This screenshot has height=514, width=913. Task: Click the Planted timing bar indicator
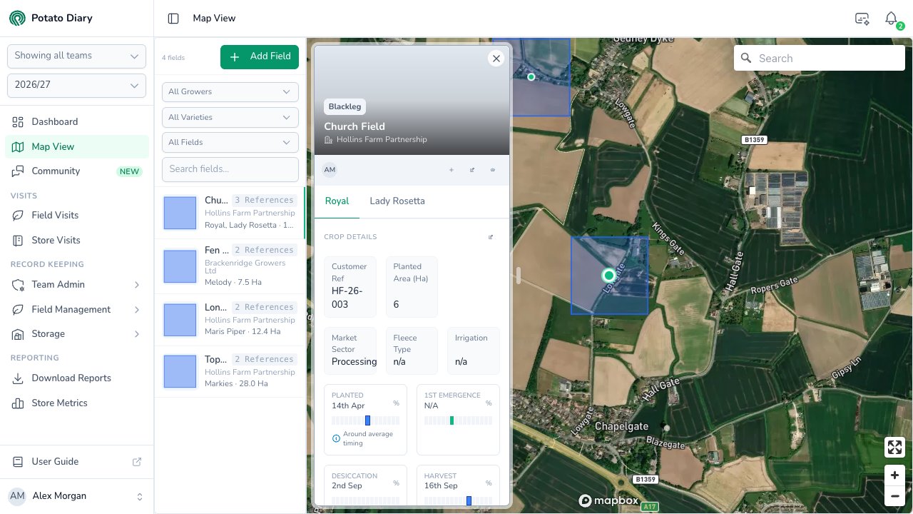[x=368, y=420]
